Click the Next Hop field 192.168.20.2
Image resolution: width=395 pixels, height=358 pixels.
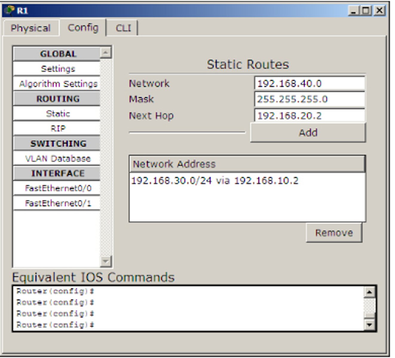(310, 115)
